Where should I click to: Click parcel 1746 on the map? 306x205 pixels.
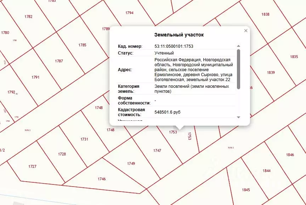coord(101,179)
